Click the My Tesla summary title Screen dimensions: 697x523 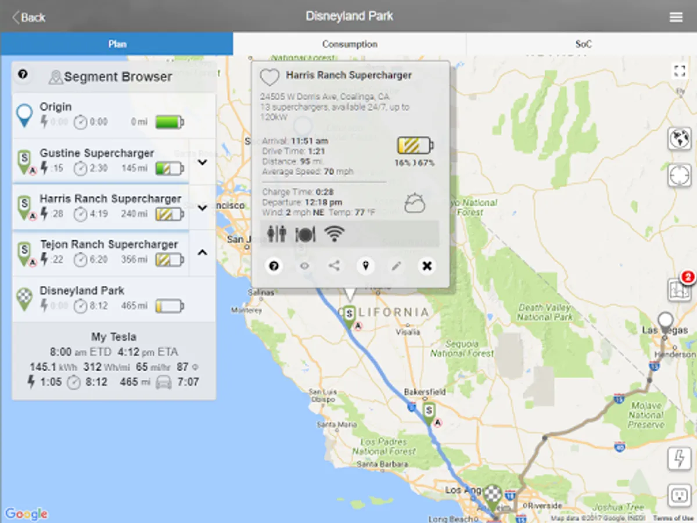pos(114,336)
